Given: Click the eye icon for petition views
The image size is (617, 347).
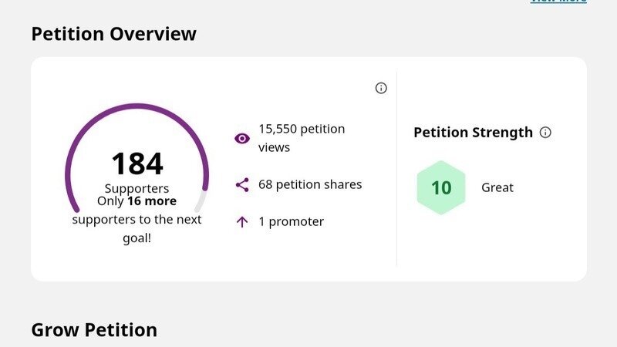Looking at the screenshot, I should [242, 139].
